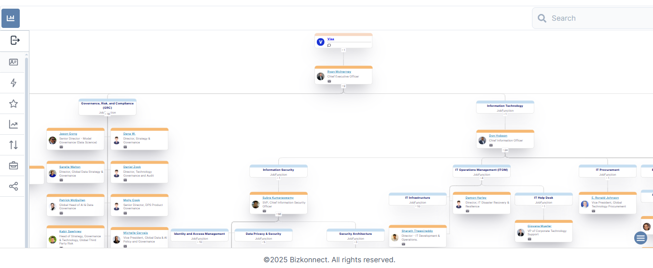Click email icon on Sharath Theepireddy card
The height and width of the screenshot is (268, 653).
point(404,244)
